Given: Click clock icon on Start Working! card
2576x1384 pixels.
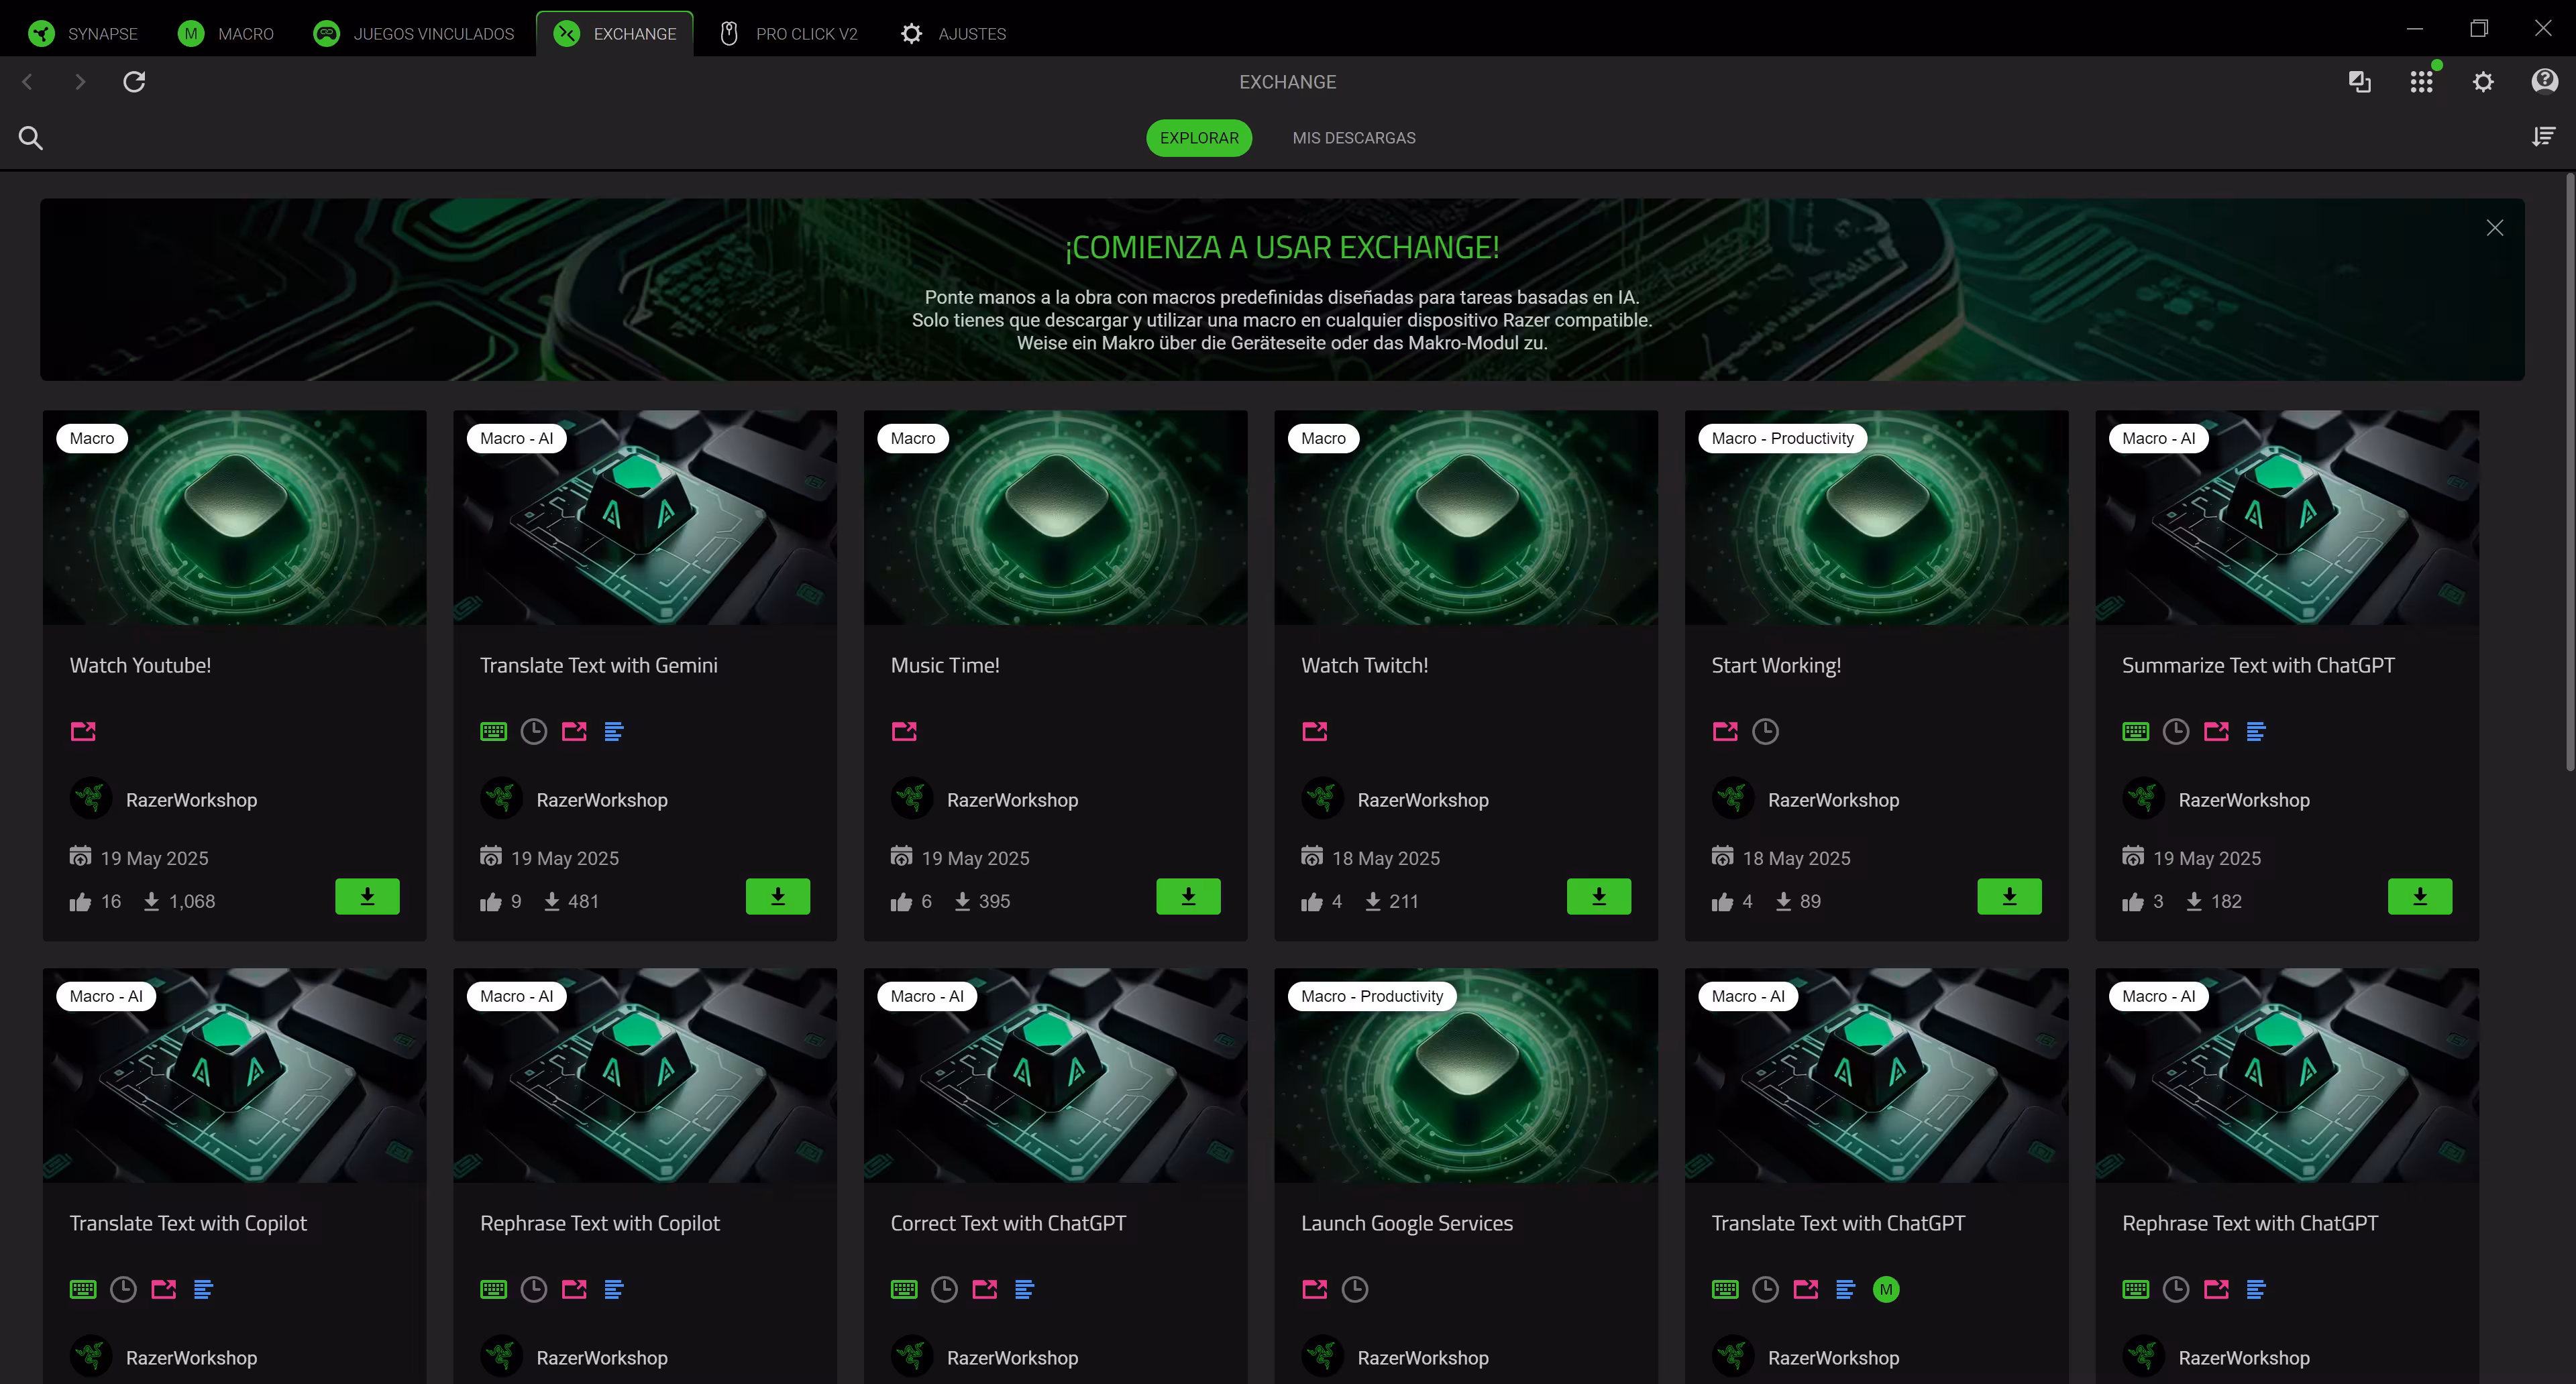Looking at the screenshot, I should pos(1766,732).
